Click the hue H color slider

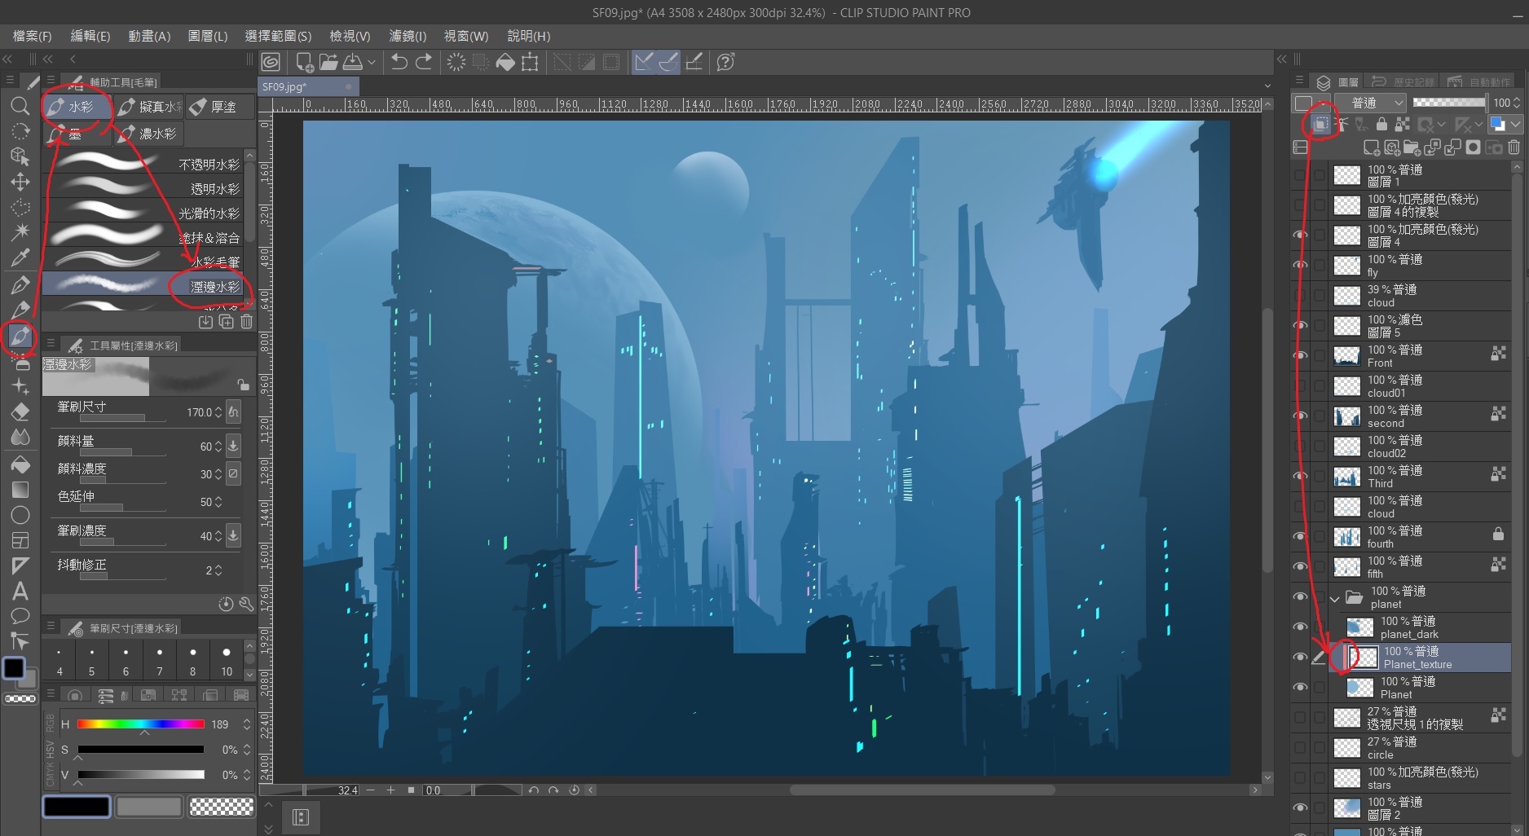pyautogui.click(x=140, y=724)
